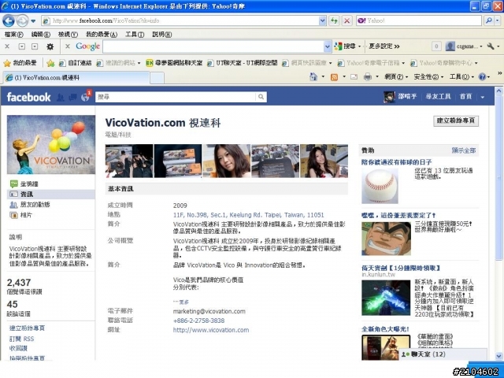Click the Google toolbar wrench icon

click(491, 46)
